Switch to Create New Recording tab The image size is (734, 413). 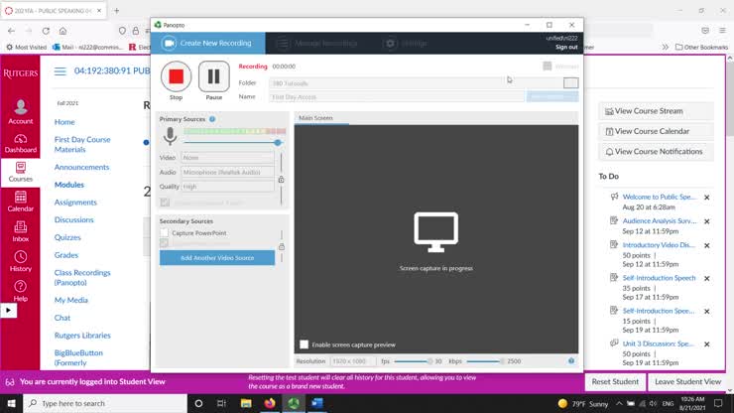(208, 43)
